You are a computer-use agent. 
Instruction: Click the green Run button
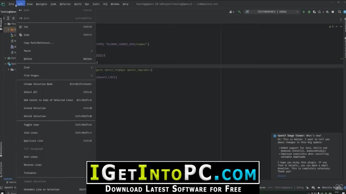pos(304,12)
